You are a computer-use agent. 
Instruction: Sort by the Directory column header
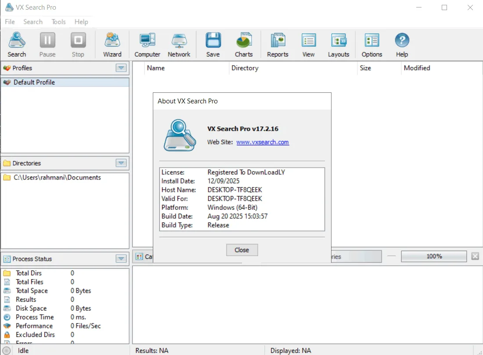click(x=293, y=68)
